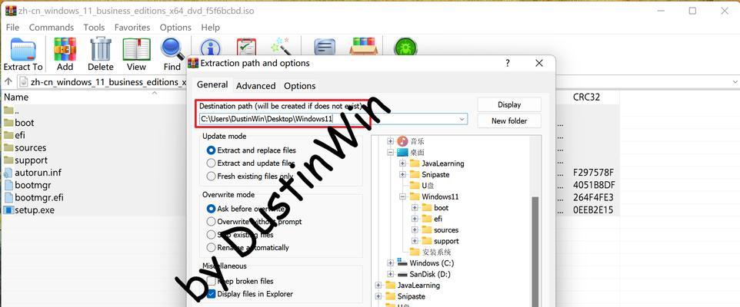Open the Destination path dropdown arrow
740x307 pixels.
[462, 119]
